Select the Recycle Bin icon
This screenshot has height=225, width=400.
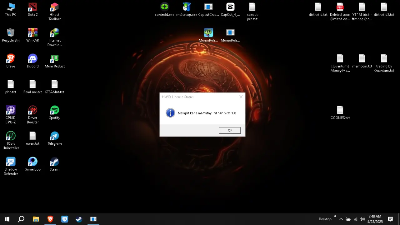(11, 35)
